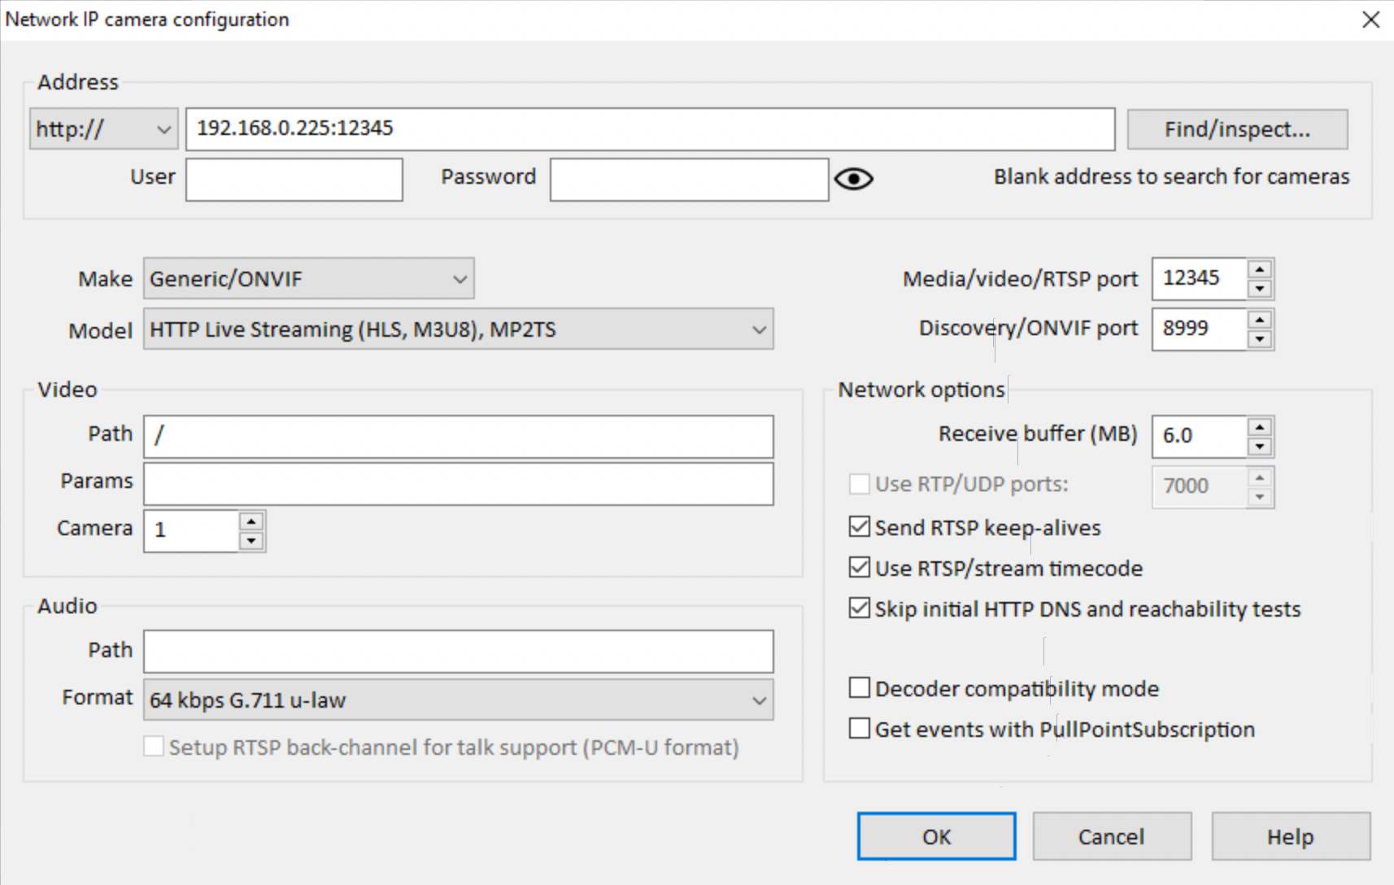Increase Receive buffer (MB) value

click(1260, 427)
